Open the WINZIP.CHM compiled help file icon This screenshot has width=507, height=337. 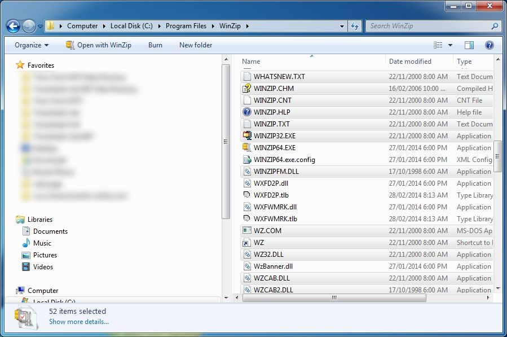tap(246, 88)
